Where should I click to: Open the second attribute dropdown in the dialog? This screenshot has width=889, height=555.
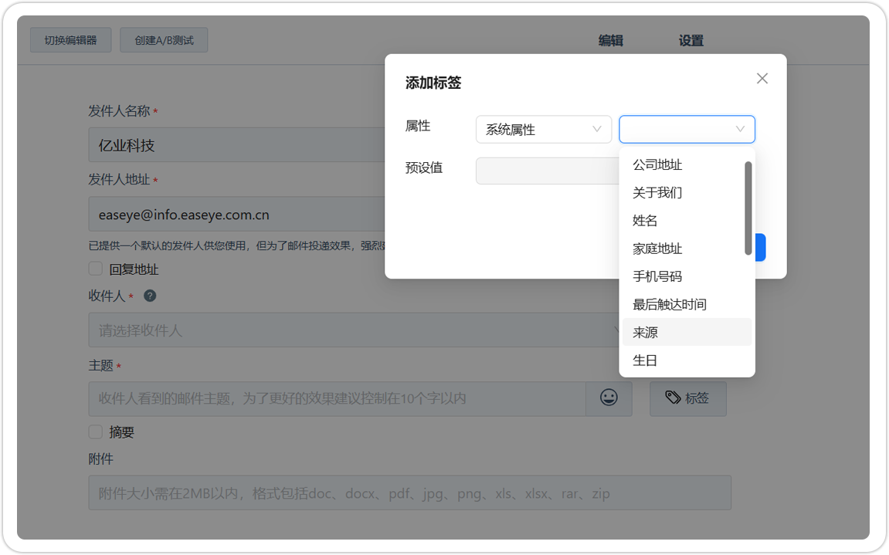pos(686,129)
